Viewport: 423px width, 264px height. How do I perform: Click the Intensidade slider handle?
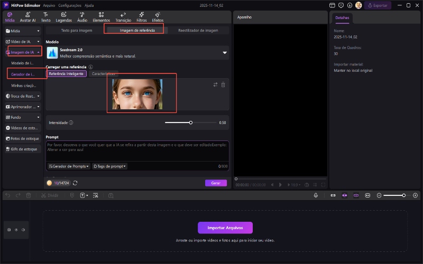(x=191, y=122)
